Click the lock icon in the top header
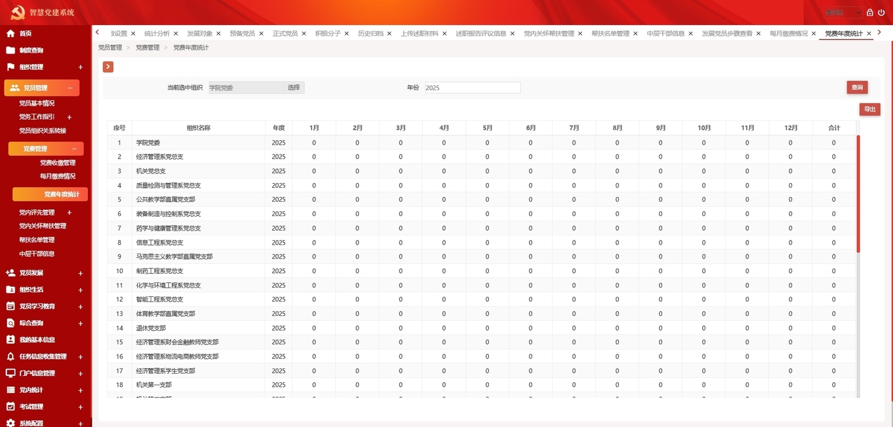This screenshot has height=427, width=893. pyautogui.click(x=870, y=12)
